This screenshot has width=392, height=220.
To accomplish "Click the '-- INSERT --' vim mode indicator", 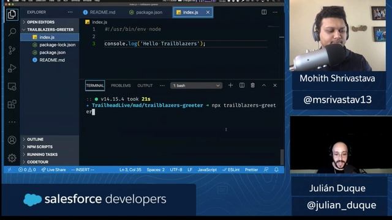I will click(x=83, y=170).
